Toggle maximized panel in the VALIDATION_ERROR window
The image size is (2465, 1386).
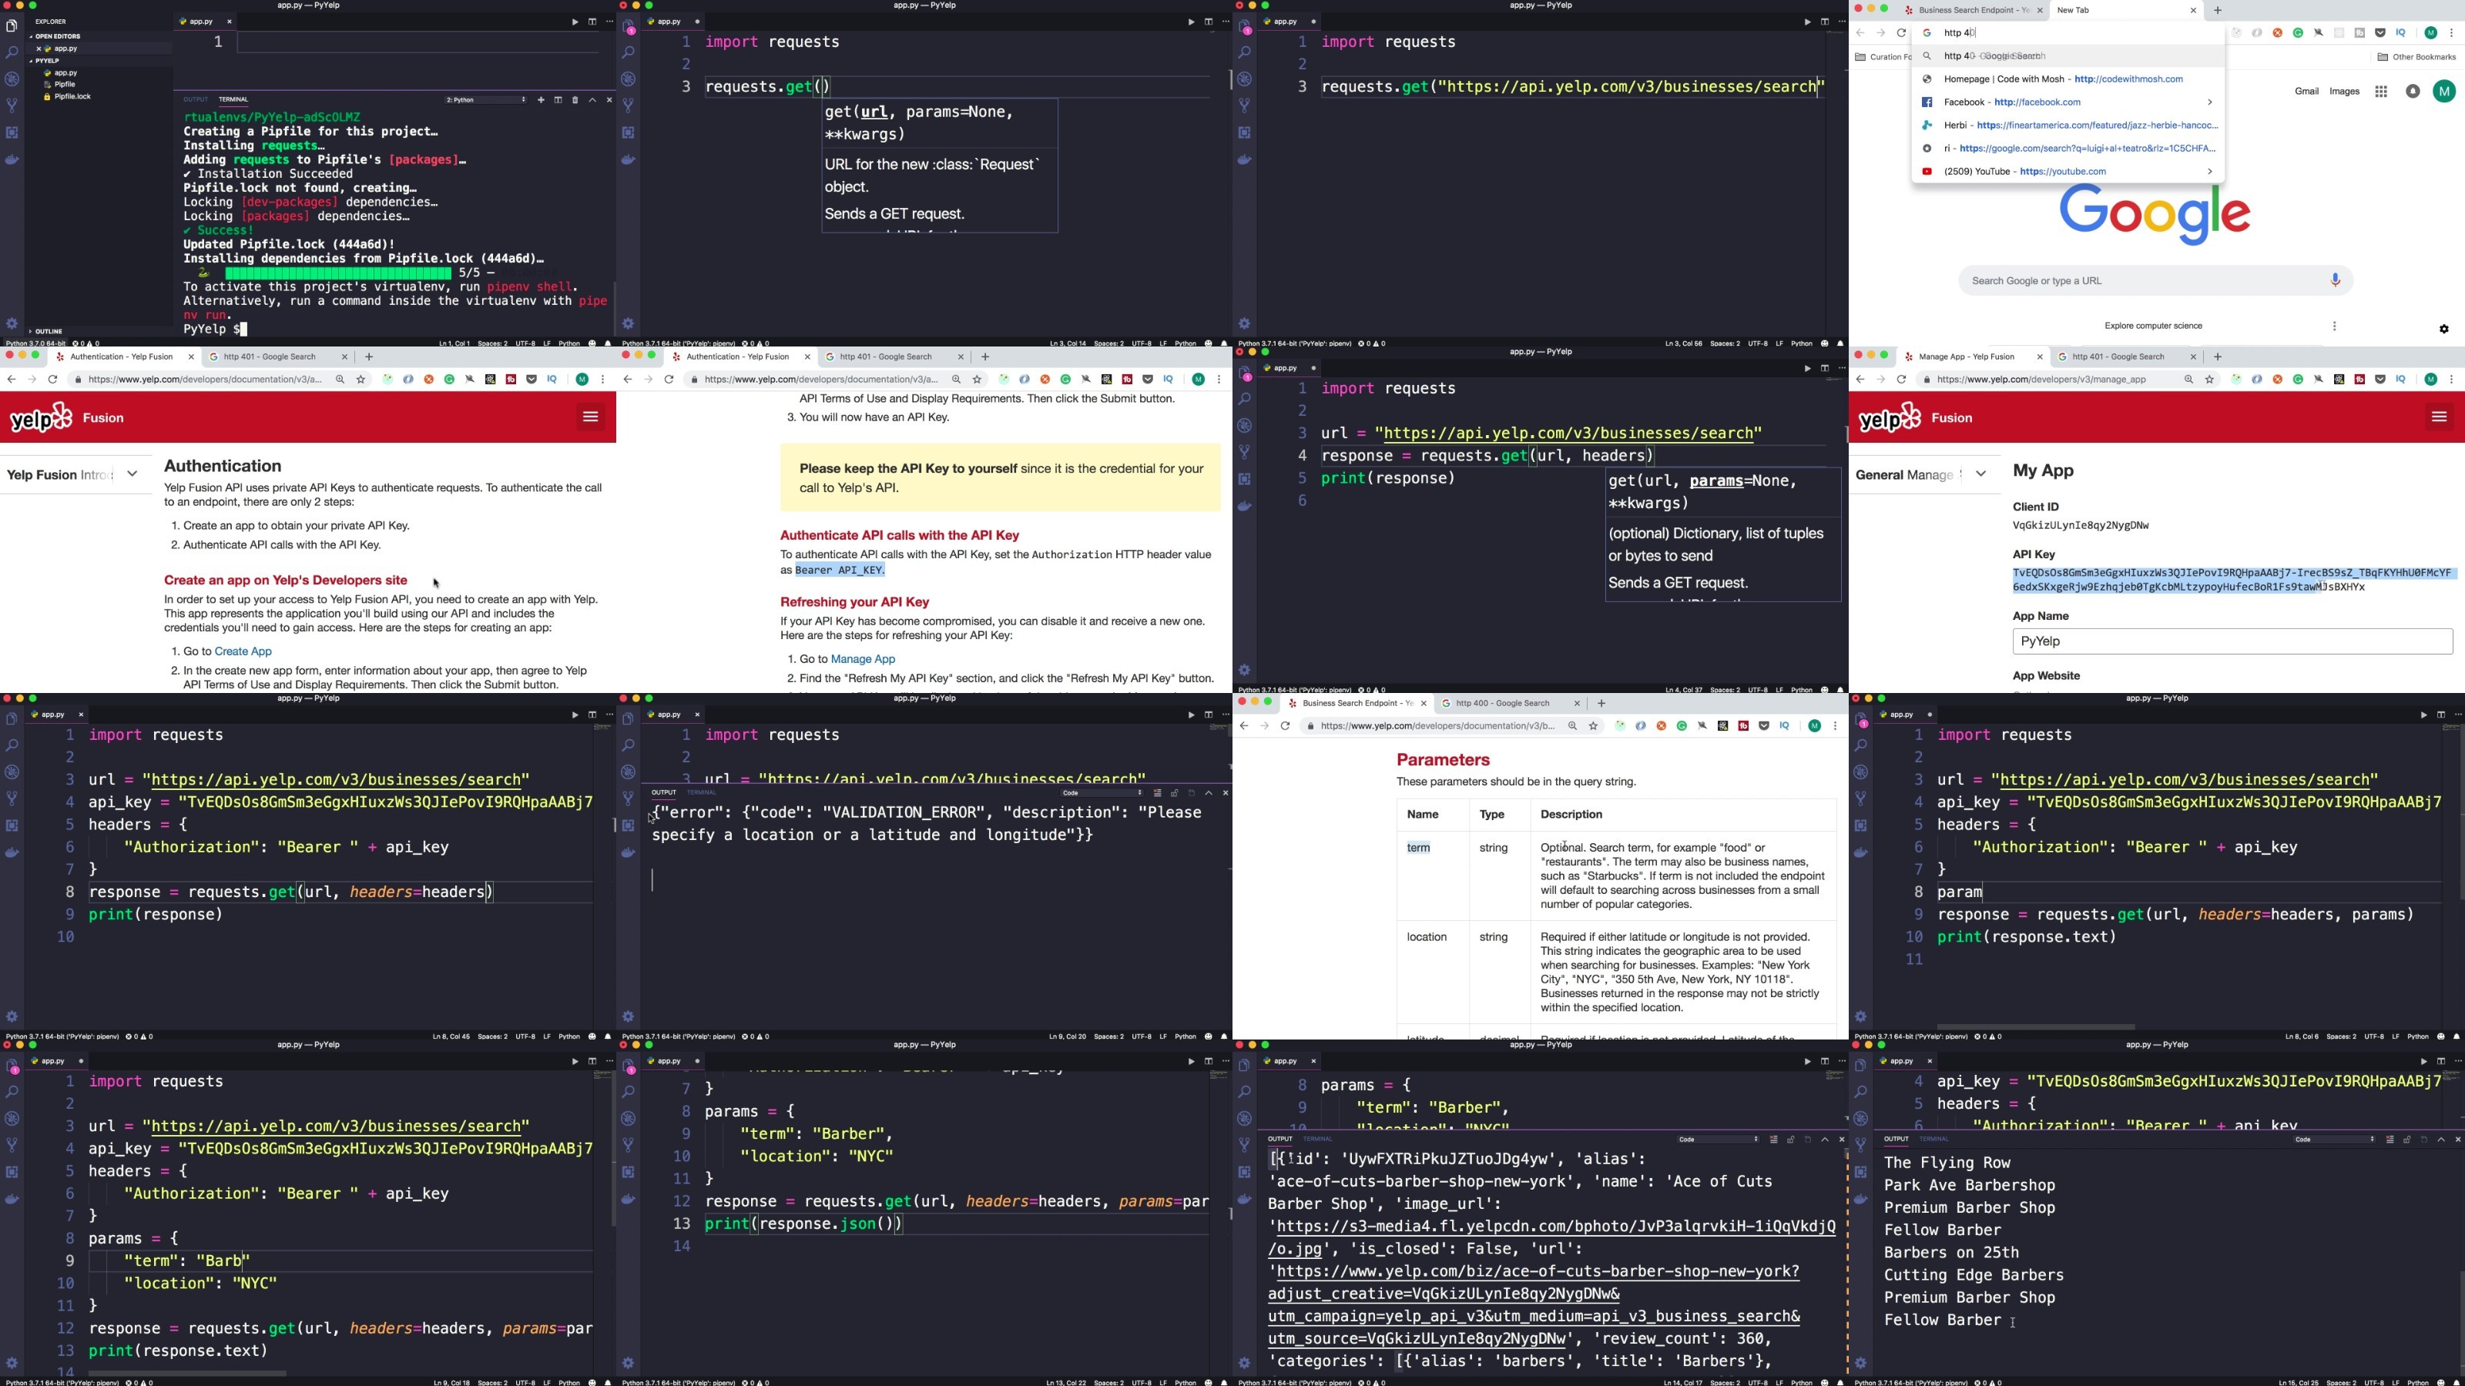coord(1209,793)
